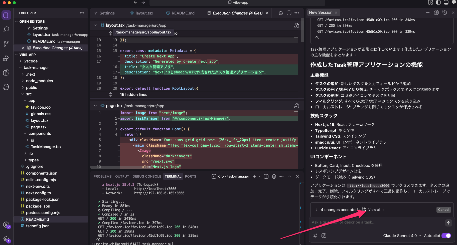Open editor more actions ellipsis
Screen dimensions: 457x245
(297, 13)
